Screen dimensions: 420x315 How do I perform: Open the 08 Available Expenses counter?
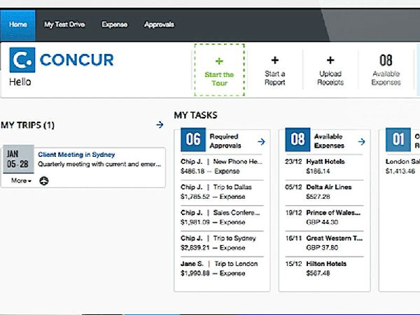coord(386,69)
